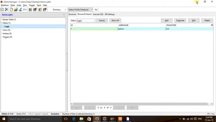Collapse the Tables (1) node
Image resolution: width=216 pixels, height=122 pixels.
coord(2,23)
